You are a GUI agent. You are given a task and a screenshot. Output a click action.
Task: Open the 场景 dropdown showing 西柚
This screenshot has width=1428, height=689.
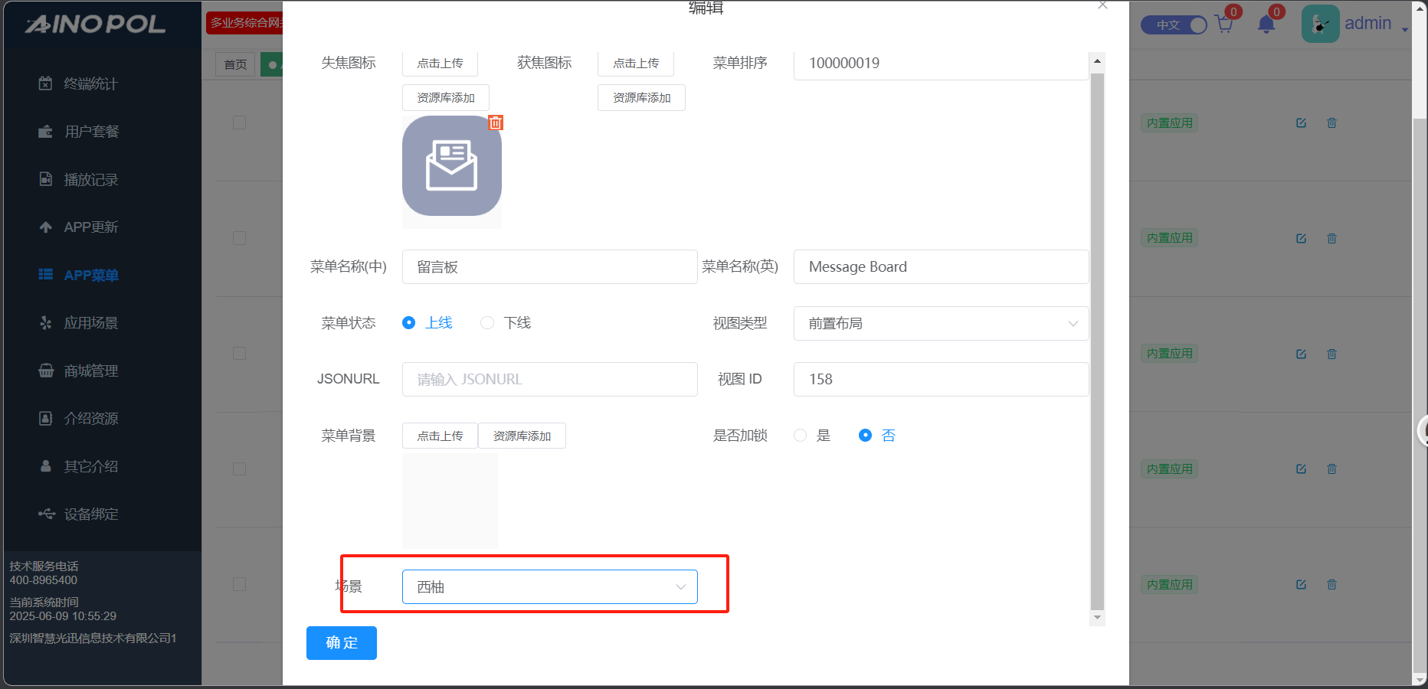pos(549,587)
